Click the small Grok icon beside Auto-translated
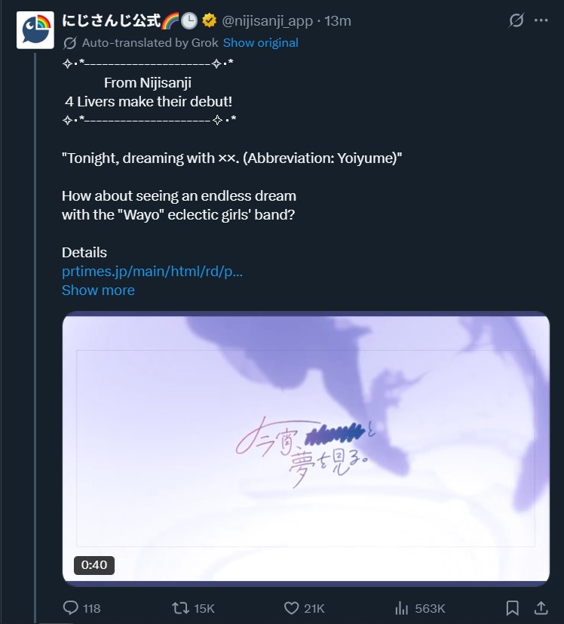The height and width of the screenshot is (624, 564). pos(69,43)
